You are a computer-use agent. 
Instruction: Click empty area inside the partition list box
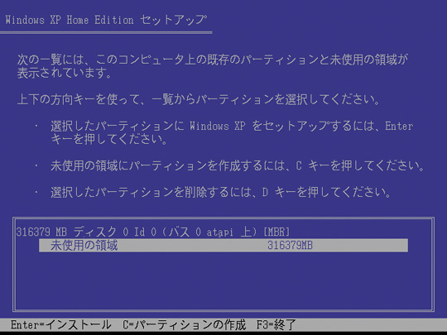click(223, 282)
